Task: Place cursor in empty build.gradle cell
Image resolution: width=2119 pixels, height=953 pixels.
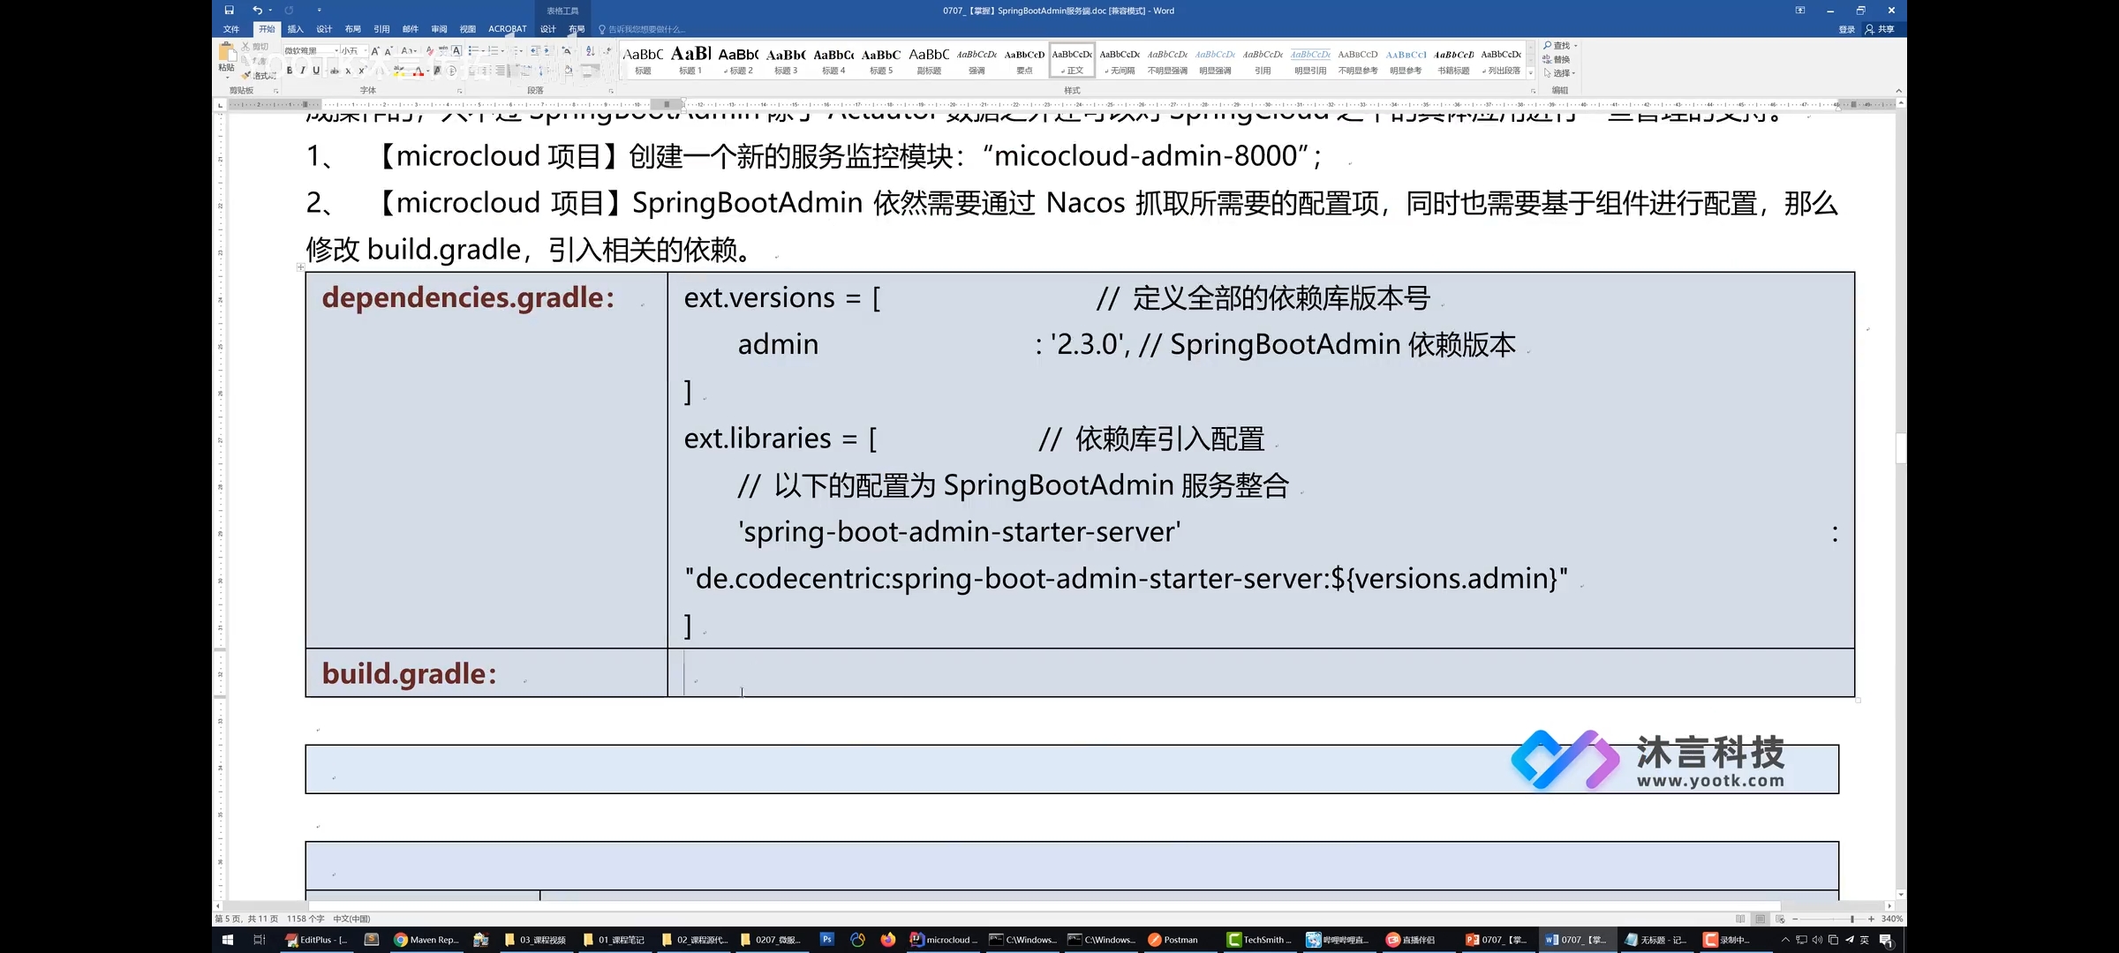Action: [1261, 673]
